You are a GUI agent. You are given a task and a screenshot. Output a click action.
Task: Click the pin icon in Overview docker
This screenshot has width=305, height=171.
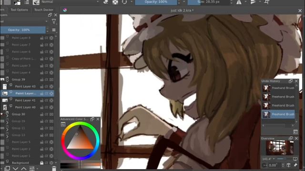click(295, 165)
